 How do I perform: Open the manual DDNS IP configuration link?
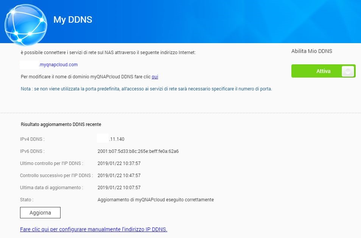pyautogui.click(x=93, y=229)
